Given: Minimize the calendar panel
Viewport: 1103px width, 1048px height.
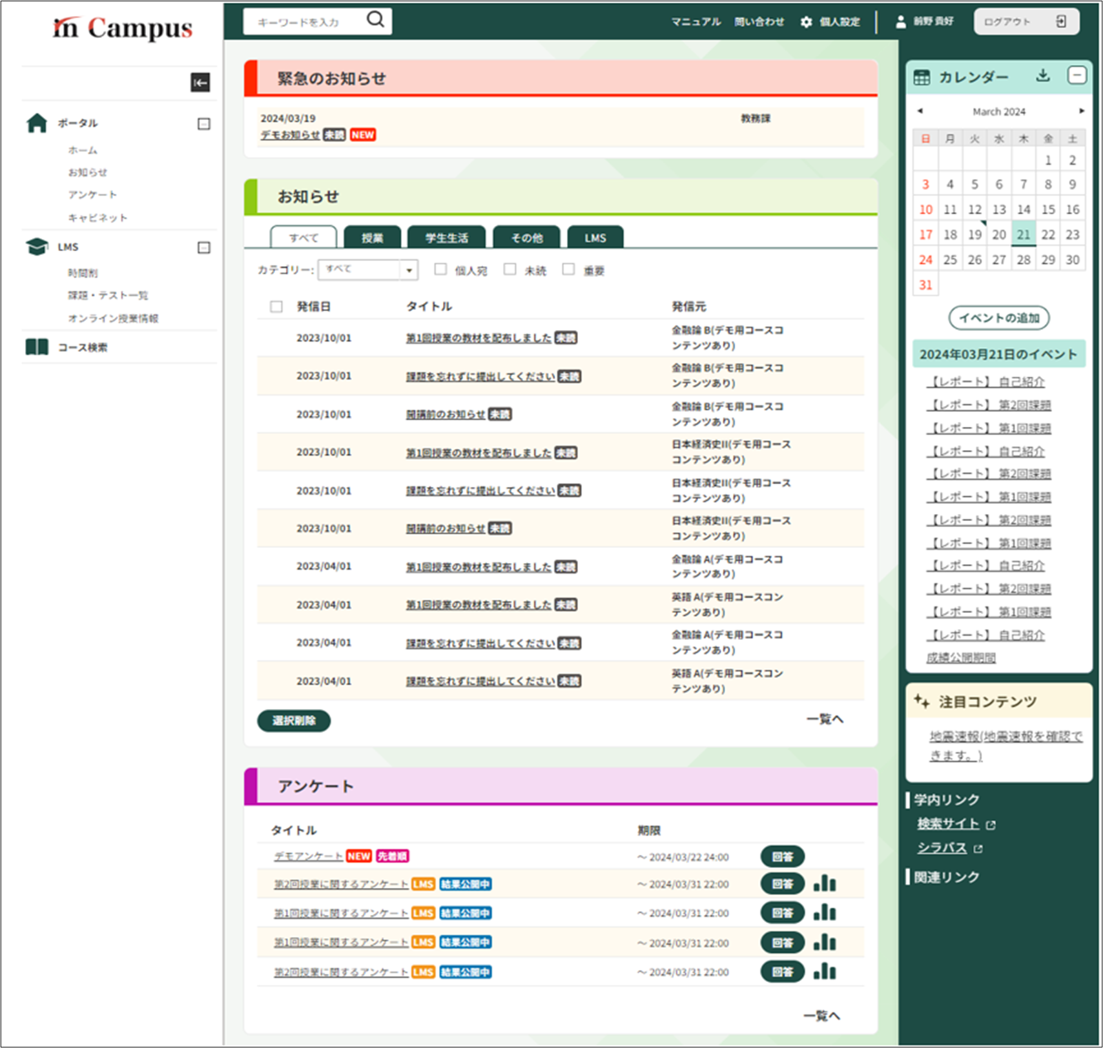Looking at the screenshot, I should coord(1077,76).
